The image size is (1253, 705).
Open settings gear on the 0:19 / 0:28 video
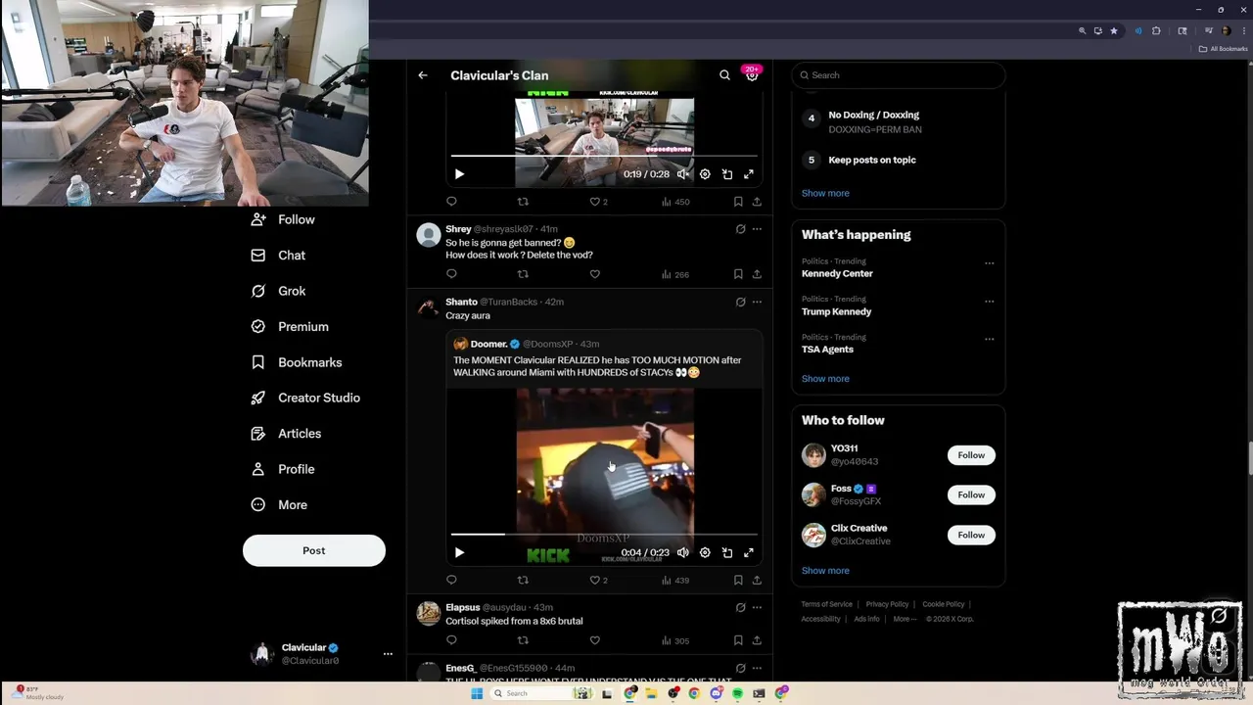[705, 174]
